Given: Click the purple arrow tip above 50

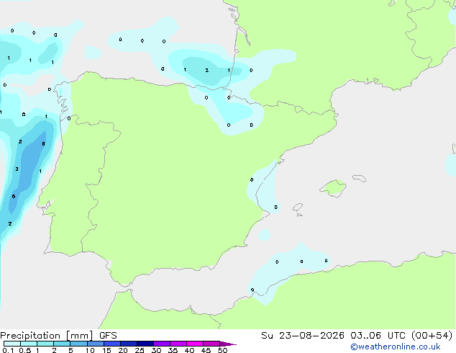Looking at the screenshot, I should tap(228, 344).
